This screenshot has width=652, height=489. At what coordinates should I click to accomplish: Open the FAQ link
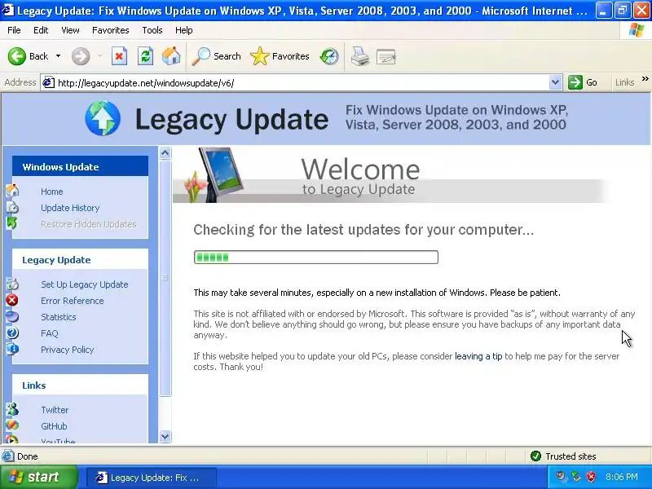50,333
